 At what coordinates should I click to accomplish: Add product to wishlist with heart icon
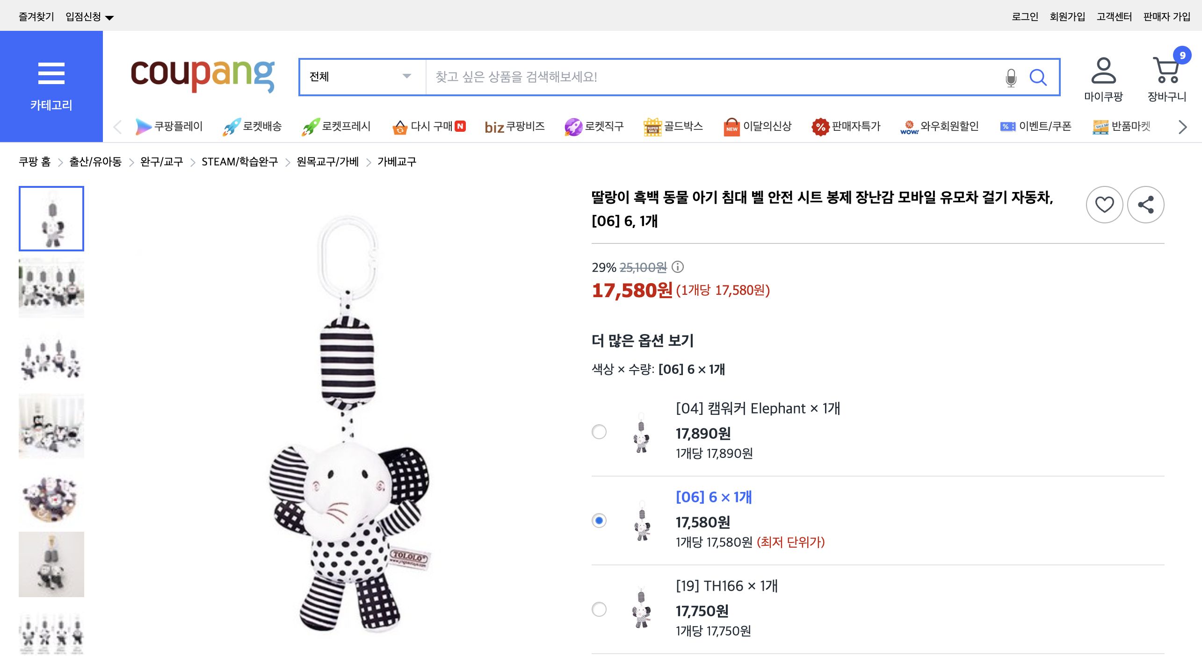(1105, 205)
